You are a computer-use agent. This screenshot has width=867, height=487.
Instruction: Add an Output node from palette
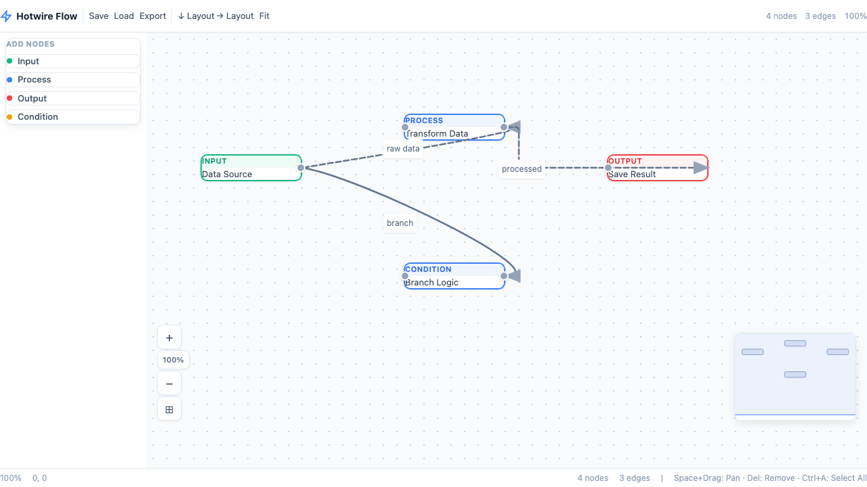point(73,99)
